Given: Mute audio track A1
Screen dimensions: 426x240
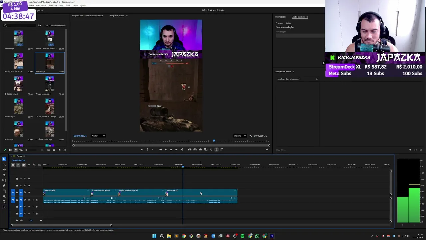Looking at the screenshot, I should [x=29, y=200].
